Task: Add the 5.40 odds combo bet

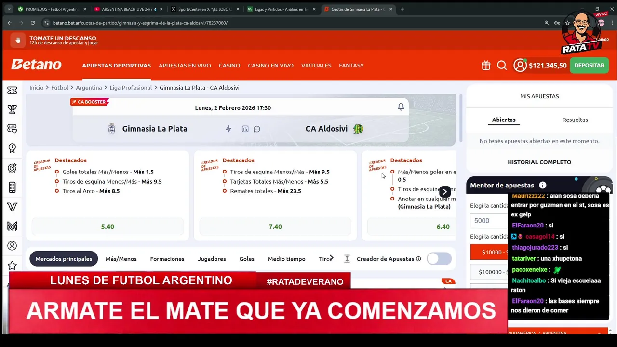Action: click(x=107, y=227)
